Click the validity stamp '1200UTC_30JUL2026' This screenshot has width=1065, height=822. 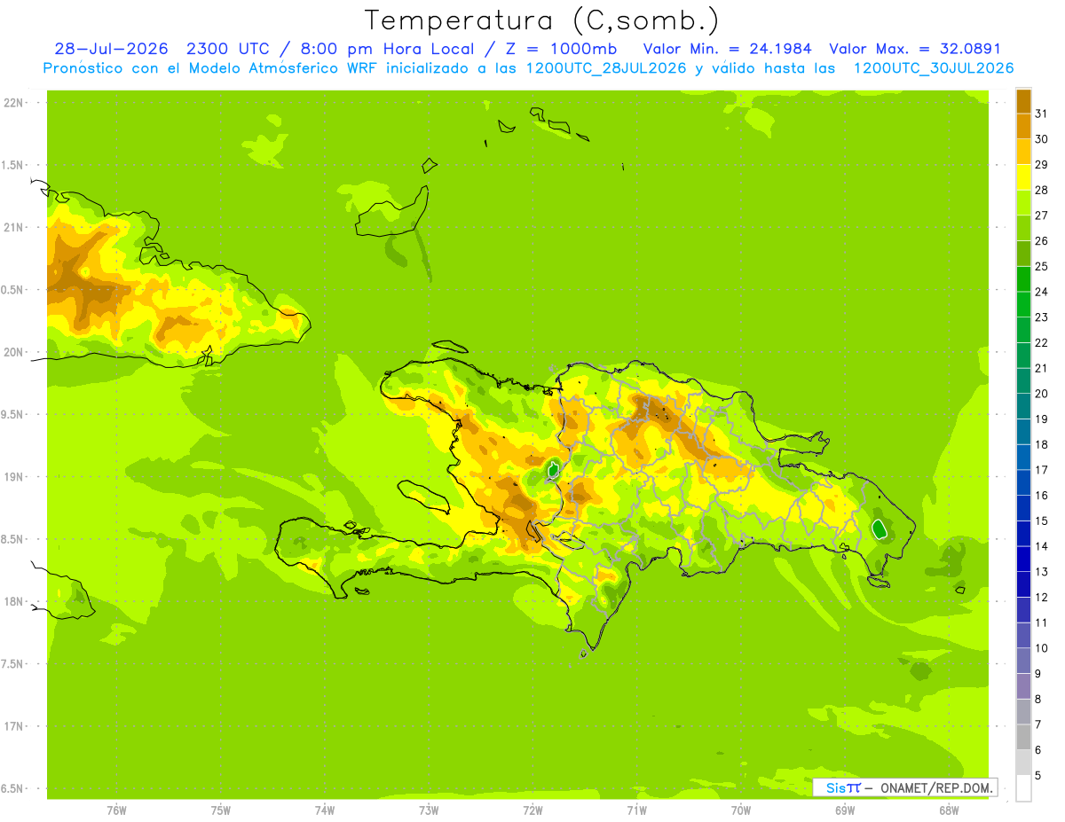[x=933, y=68]
